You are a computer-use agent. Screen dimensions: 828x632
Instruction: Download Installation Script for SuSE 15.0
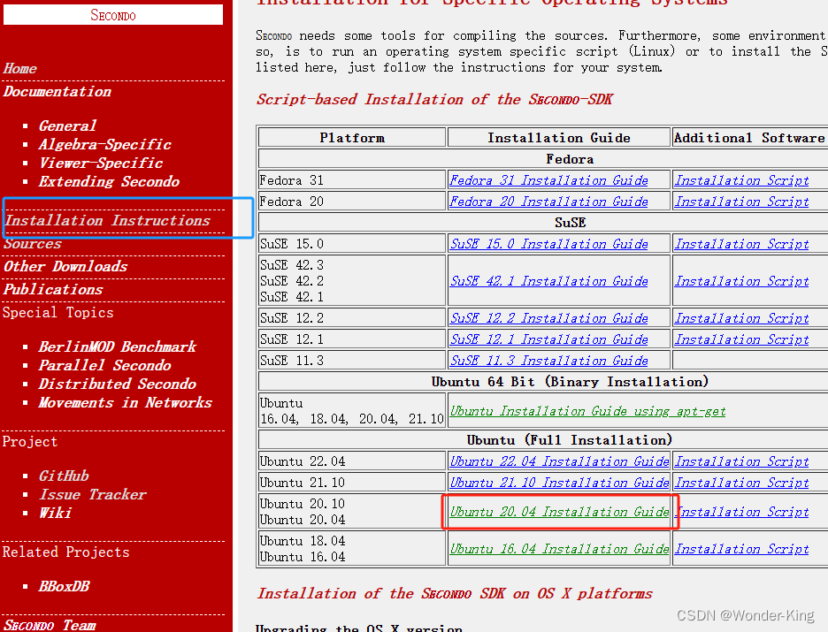point(742,244)
